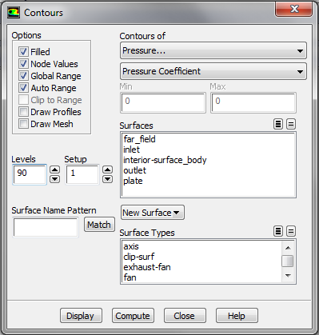Turn off Auto Range
This screenshot has height=335, width=319.
[x=23, y=88]
